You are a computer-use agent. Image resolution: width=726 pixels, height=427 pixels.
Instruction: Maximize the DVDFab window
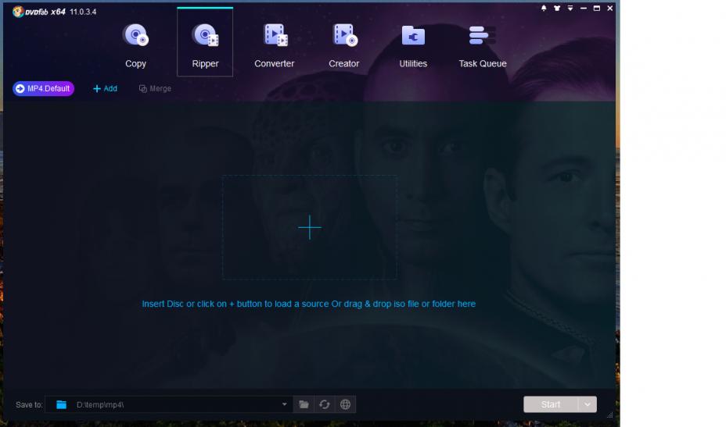point(597,9)
